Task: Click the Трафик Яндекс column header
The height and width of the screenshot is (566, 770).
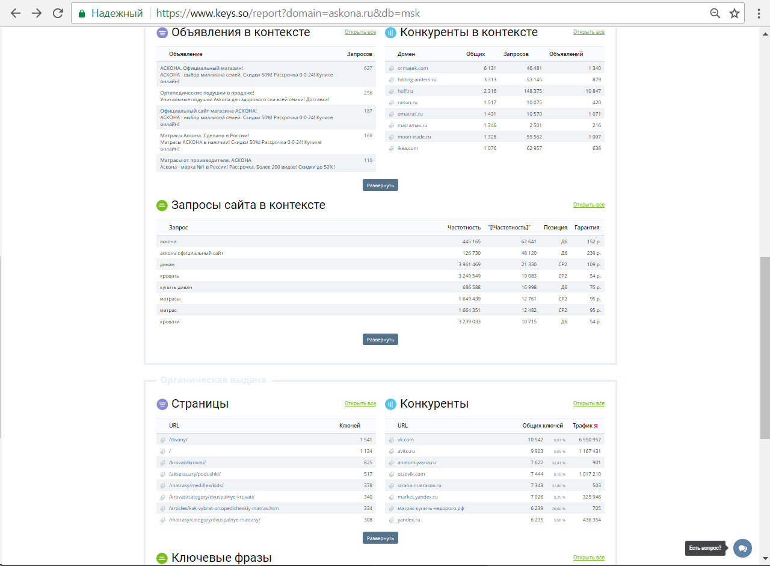Action: (x=585, y=426)
